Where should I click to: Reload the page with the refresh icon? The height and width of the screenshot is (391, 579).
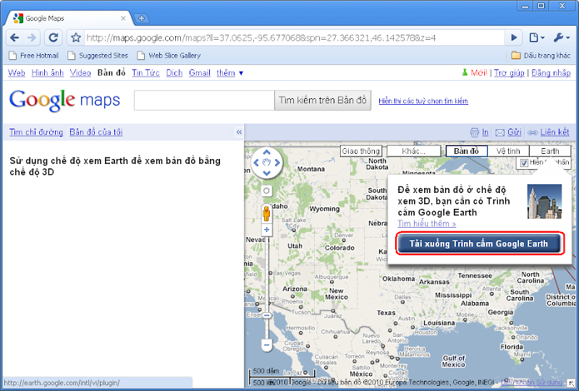click(54, 38)
